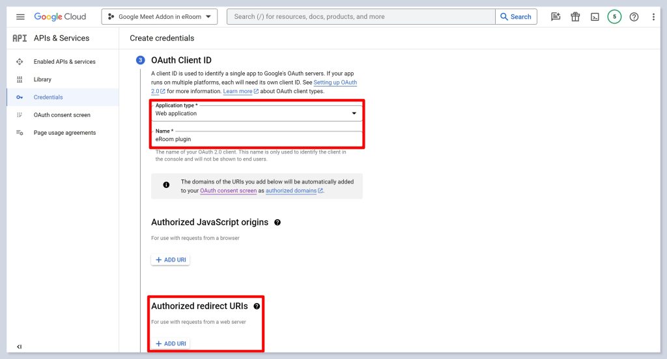Viewport: 667px width, 359px height.
Task: Open the three-dot settings menu
Action: pyautogui.click(x=653, y=17)
